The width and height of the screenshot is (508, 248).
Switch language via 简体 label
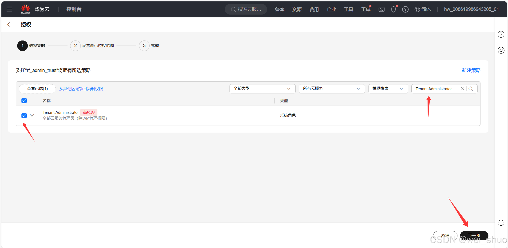point(426,9)
